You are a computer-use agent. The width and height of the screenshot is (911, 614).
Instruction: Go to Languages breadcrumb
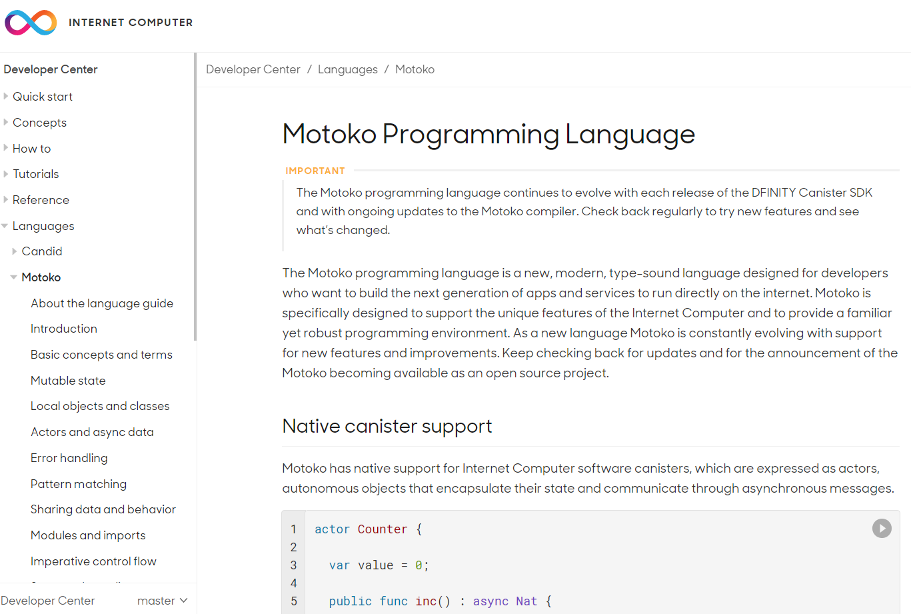[348, 69]
